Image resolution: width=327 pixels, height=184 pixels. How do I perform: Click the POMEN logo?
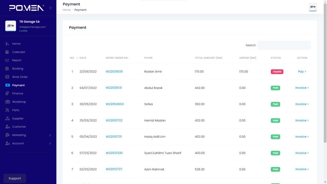coord(27,8)
